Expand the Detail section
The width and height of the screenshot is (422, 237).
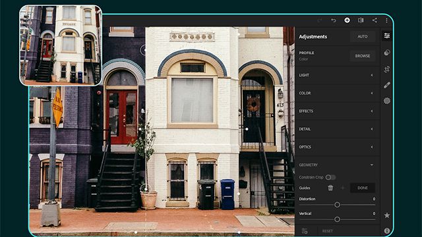click(x=337, y=129)
